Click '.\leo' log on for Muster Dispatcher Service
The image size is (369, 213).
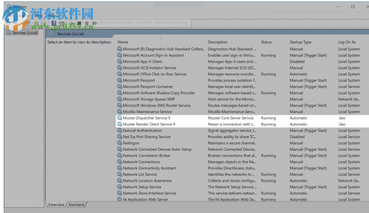coord(342,118)
